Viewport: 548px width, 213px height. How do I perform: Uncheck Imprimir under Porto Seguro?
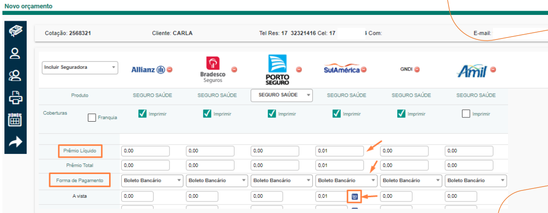click(272, 113)
